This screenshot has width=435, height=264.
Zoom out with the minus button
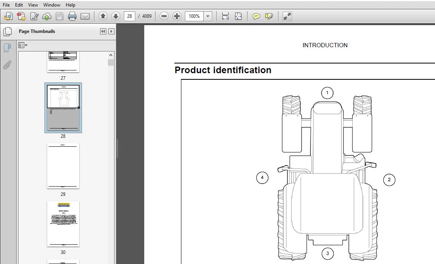coord(164,16)
